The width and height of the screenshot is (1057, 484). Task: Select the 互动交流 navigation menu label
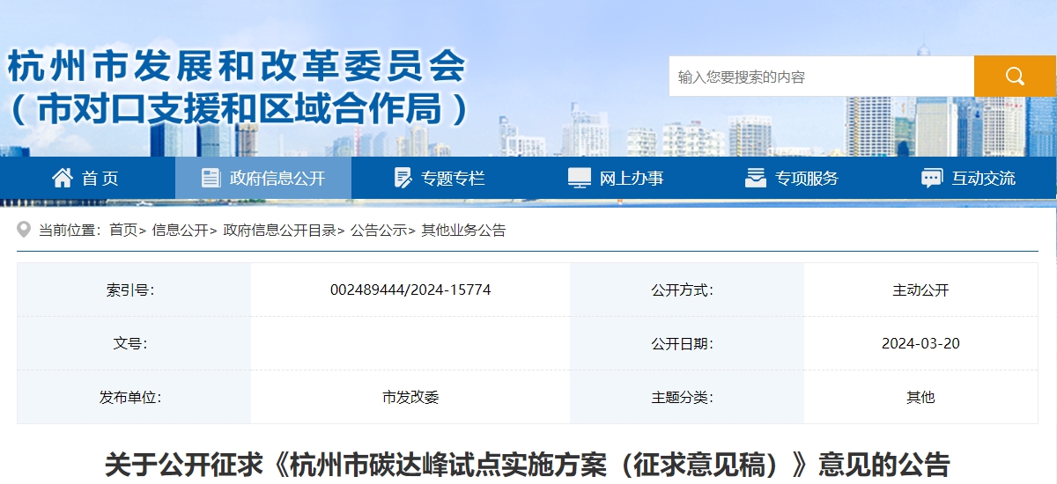coord(983,179)
